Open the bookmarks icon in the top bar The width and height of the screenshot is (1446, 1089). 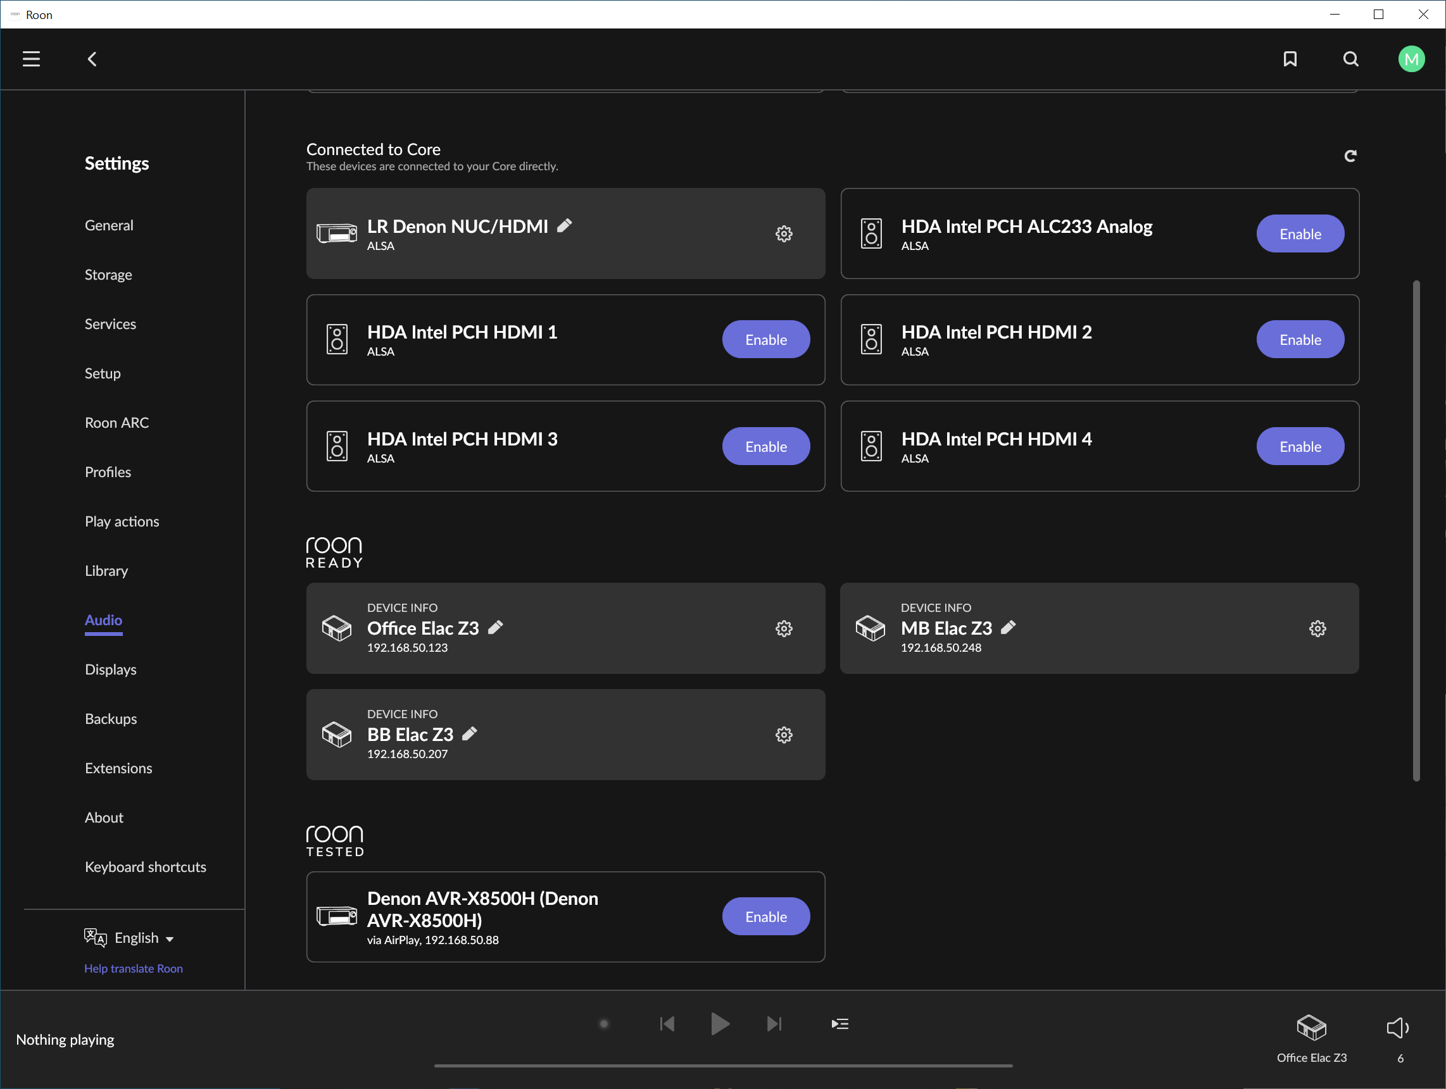tap(1291, 59)
